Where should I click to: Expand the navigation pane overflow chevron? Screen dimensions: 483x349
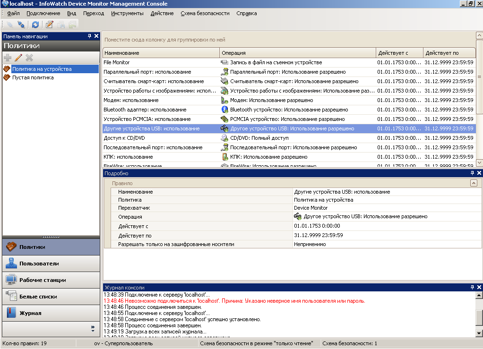93,328
